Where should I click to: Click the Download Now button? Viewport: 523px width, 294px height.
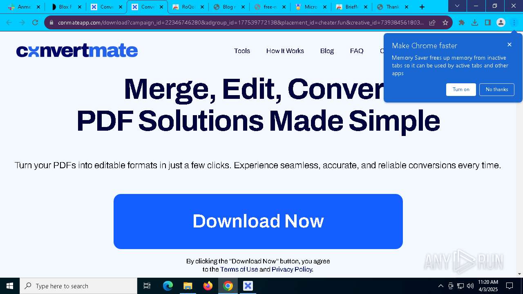[x=258, y=221]
